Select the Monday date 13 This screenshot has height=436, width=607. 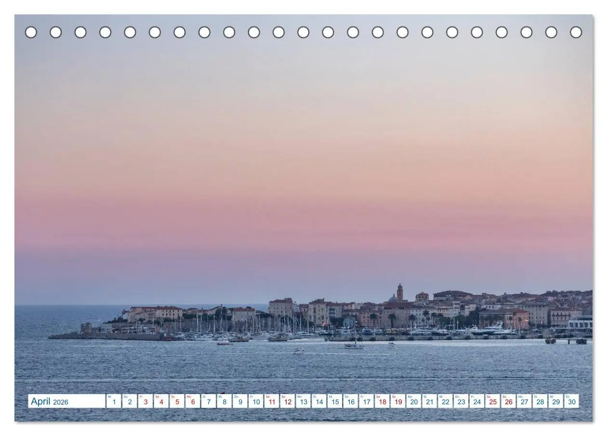pos(303,401)
